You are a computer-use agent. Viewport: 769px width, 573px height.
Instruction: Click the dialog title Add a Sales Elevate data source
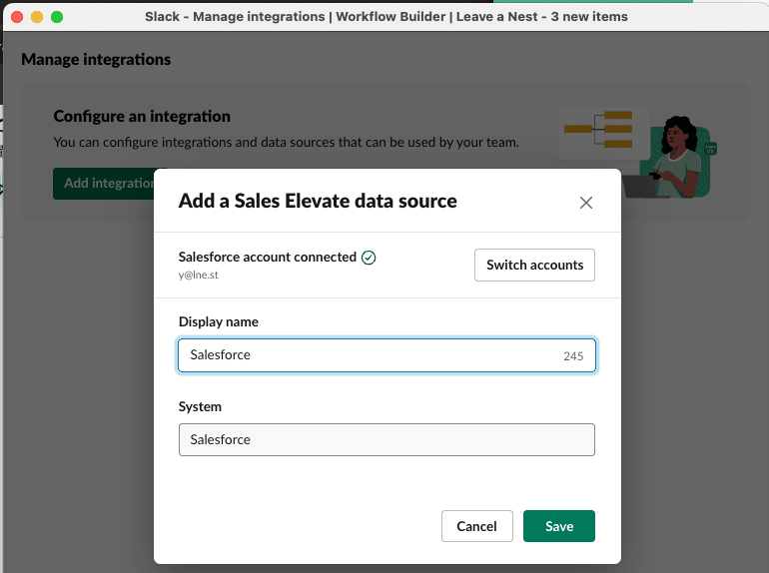(x=318, y=201)
